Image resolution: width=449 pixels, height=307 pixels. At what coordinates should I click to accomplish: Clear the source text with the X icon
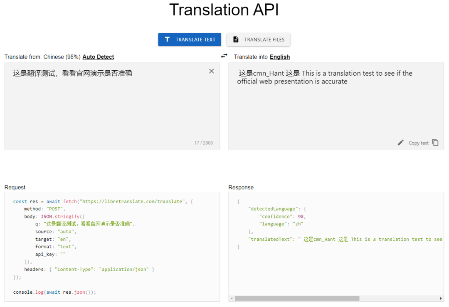[211, 71]
